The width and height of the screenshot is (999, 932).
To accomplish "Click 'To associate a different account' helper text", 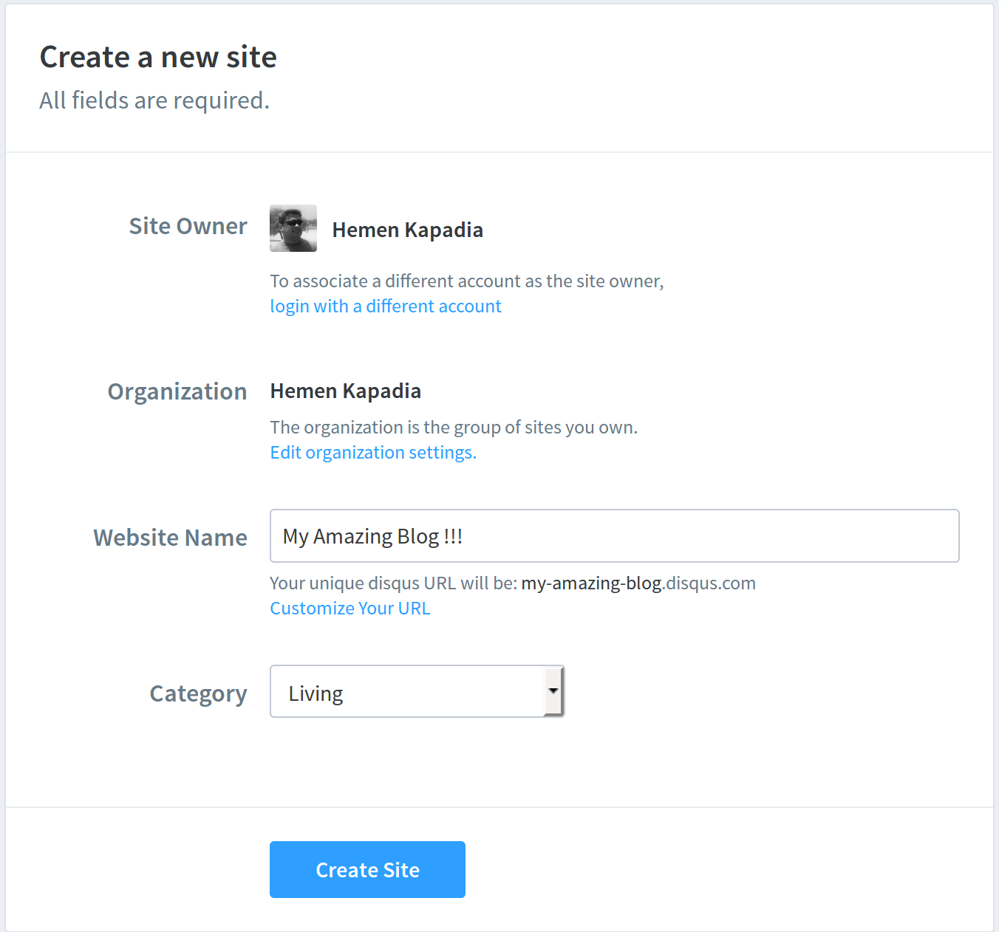I will click(467, 281).
